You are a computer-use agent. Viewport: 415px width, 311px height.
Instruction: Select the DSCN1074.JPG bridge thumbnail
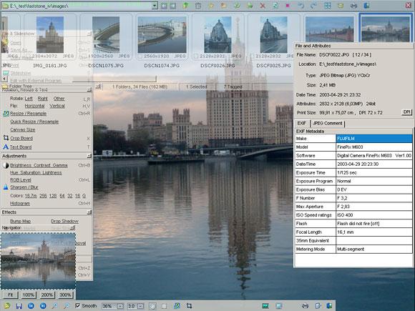tap(162, 34)
